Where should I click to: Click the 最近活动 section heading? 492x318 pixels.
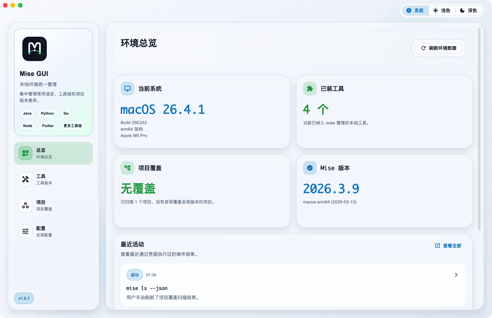coord(132,244)
